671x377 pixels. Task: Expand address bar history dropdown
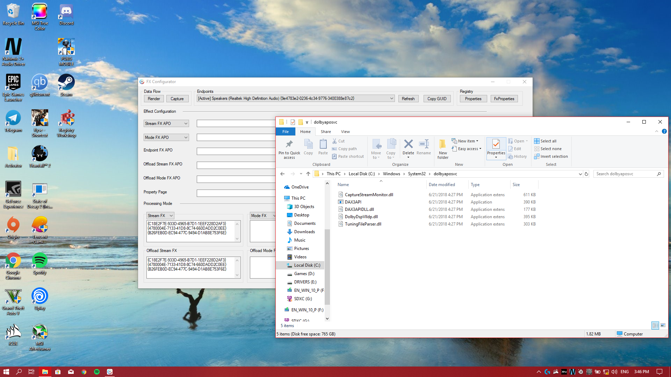click(580, 174)
